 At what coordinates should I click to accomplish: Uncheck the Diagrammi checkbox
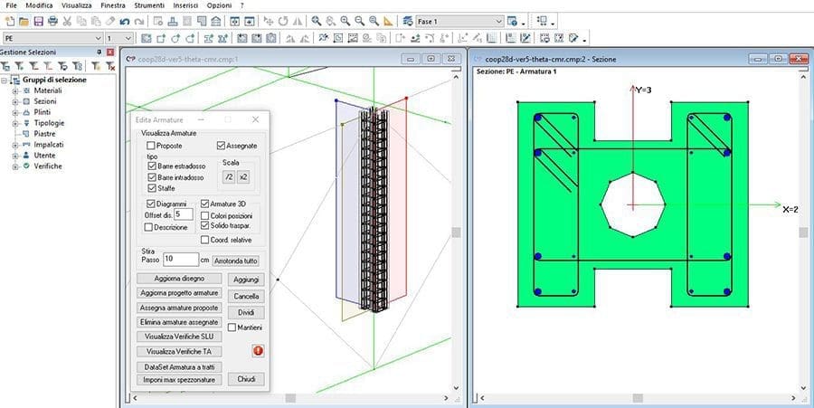pyautogui.click(x=150, y=204)
